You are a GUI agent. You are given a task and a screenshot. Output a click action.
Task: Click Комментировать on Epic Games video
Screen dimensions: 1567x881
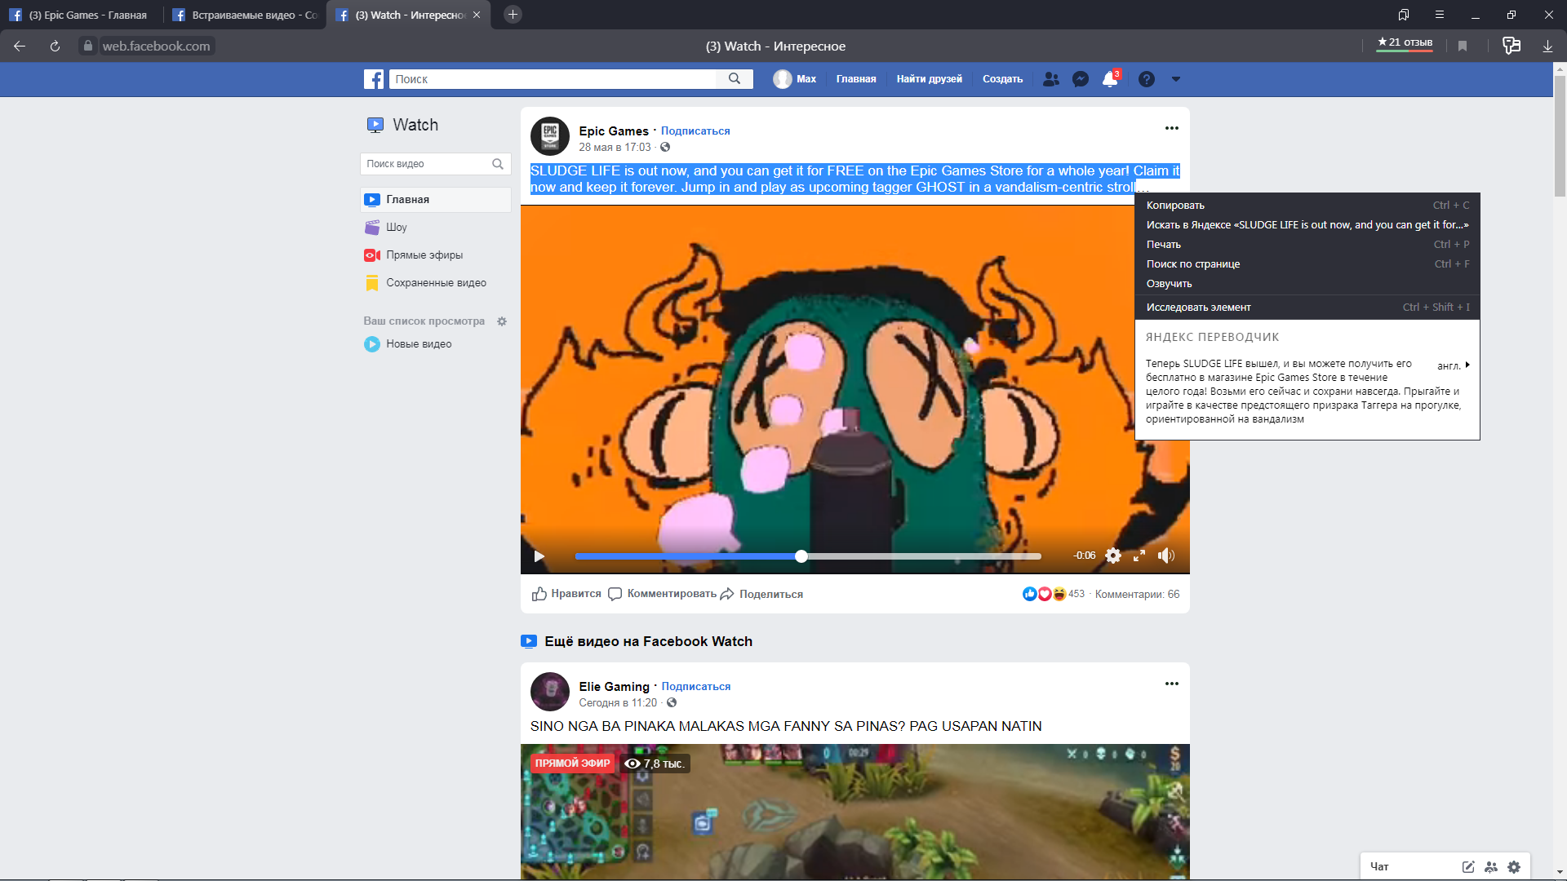point(662,594)
